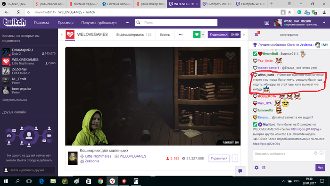Open the vertical dots menu beside Поделиться
This screenshot has height=186, width=330.
[x=235, y=159]
